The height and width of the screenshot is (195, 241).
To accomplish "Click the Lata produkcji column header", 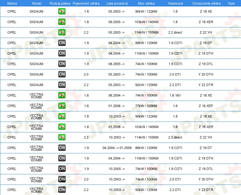I will point(117,3).
